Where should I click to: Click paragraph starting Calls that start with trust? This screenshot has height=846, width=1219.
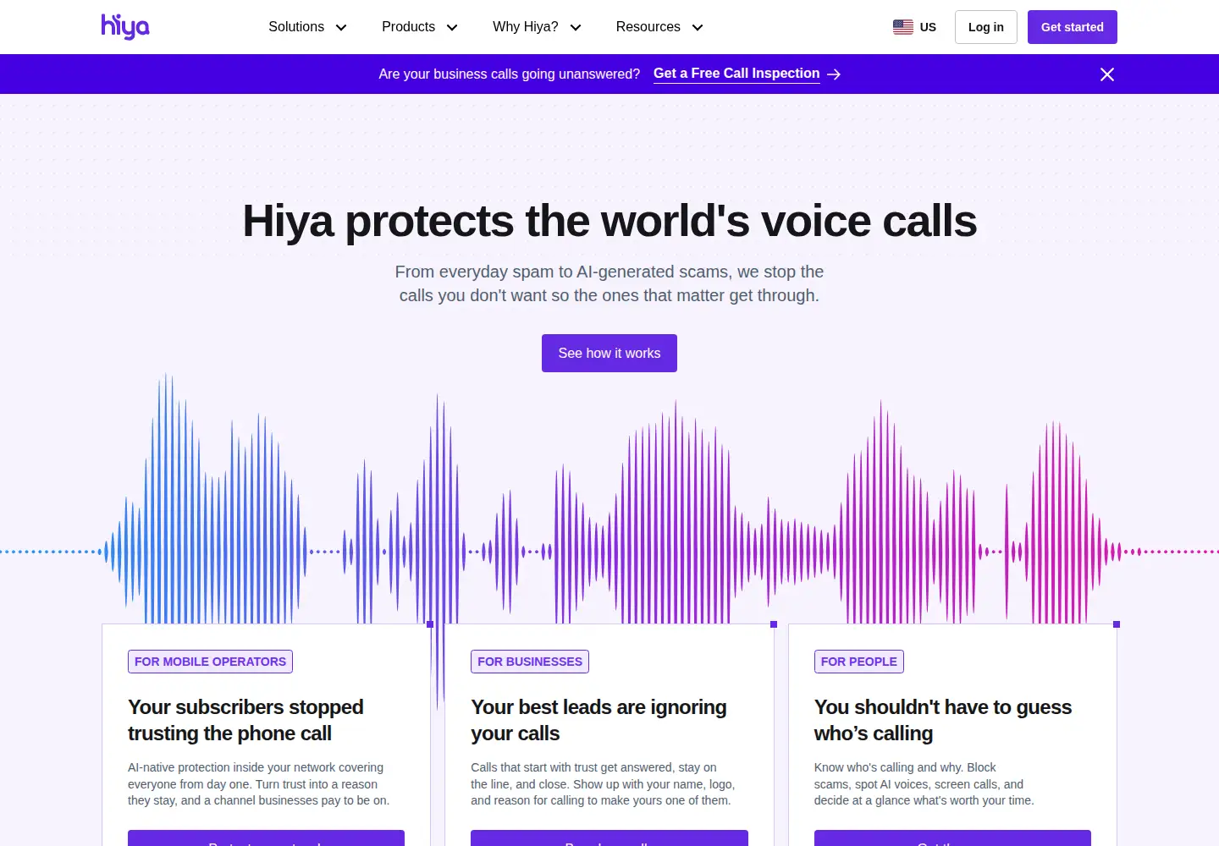(x=603, y=784)
